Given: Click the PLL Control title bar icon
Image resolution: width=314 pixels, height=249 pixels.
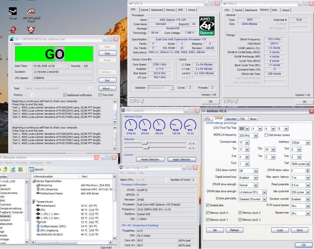Looking at the screenshot, I should click(123, 110).
